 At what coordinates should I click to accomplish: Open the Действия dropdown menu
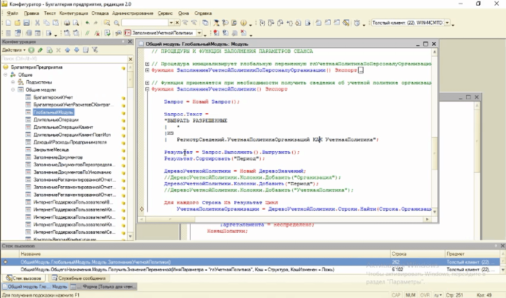pos(13,50)
